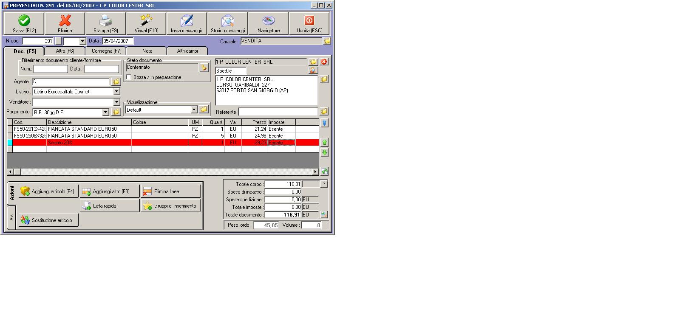Select the FS50-2013X426 code cell
Viewport: 680px width, 315px height.
click(x=30, y=129)
